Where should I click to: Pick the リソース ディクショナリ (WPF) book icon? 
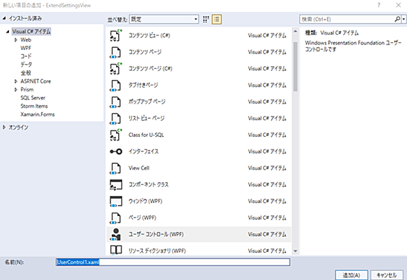[116, 250]
